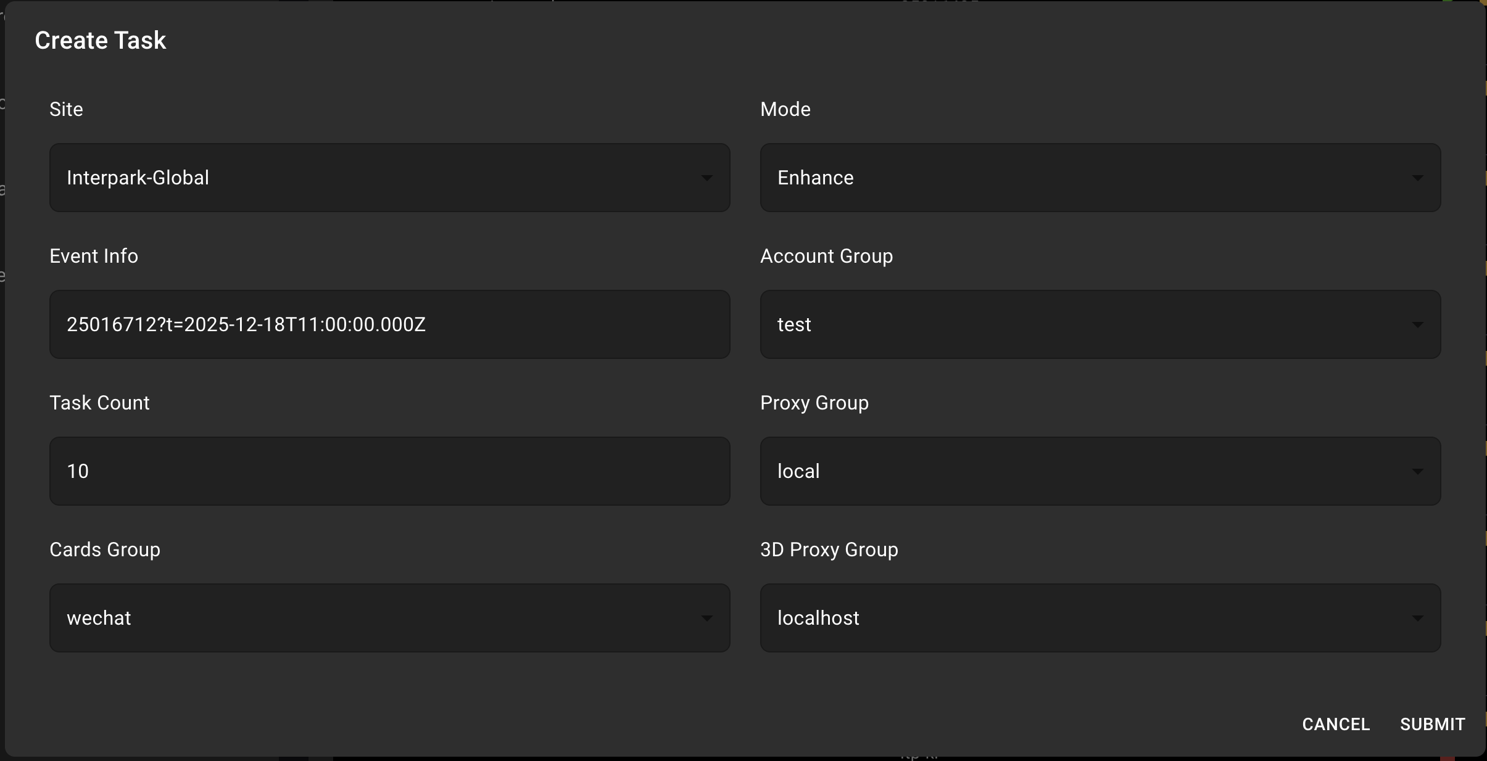
Task: Open the Cards Group selector showing wechat
Action: [x=389, y=617]
